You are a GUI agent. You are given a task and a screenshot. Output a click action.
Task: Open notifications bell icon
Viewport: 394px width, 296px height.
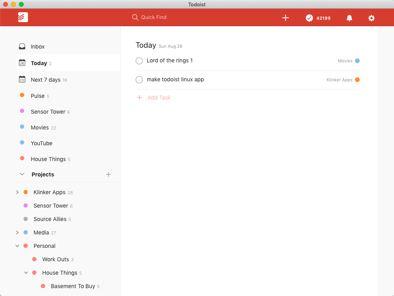tap(349, 18)
